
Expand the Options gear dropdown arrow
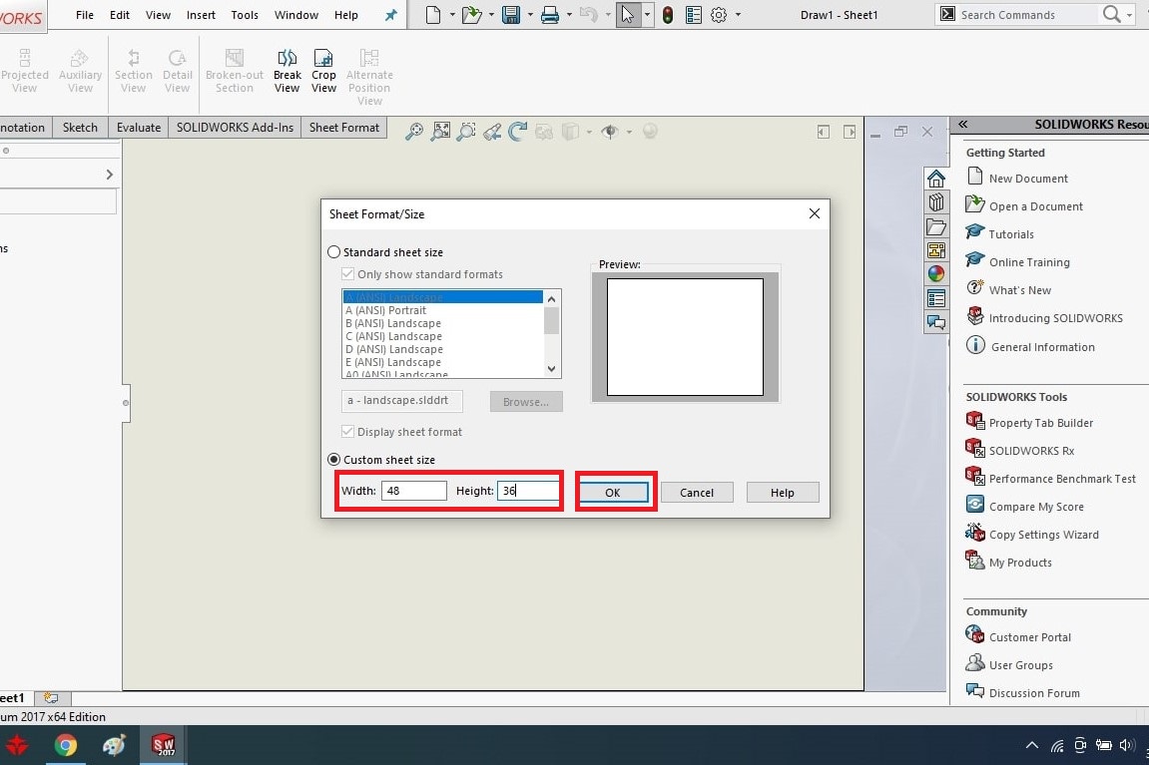(x=738, y=15)
